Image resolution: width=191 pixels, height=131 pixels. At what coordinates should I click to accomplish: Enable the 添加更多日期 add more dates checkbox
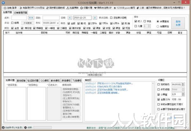[x=111, y=18]
